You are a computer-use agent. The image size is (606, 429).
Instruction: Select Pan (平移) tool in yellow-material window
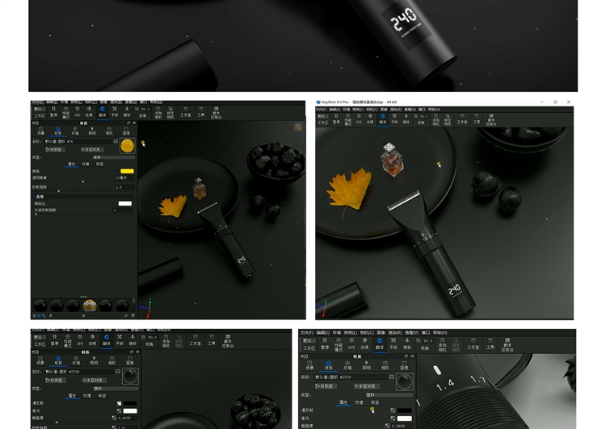point(115,112)
